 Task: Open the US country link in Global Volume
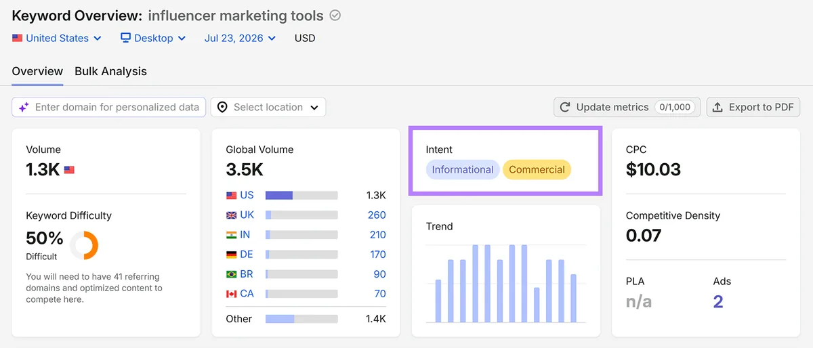(x=247, y=196)
